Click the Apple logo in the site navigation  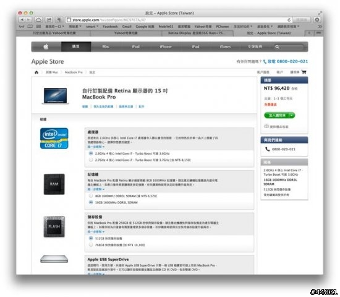pyautogui.click(x=46, y=46)
